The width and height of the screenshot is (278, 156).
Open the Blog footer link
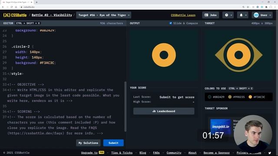pyautogui.click(x=143, y=153)
